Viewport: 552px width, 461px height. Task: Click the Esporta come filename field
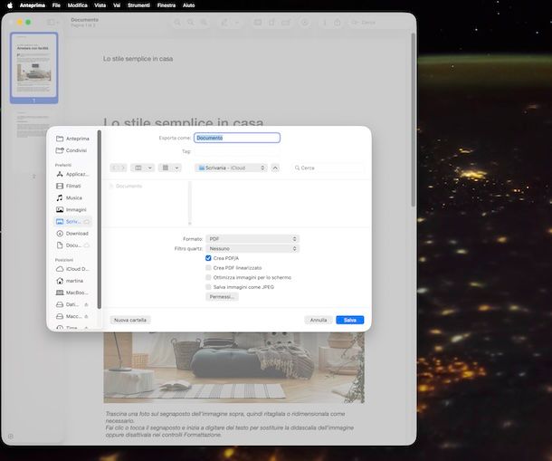(x=237, y=138)
